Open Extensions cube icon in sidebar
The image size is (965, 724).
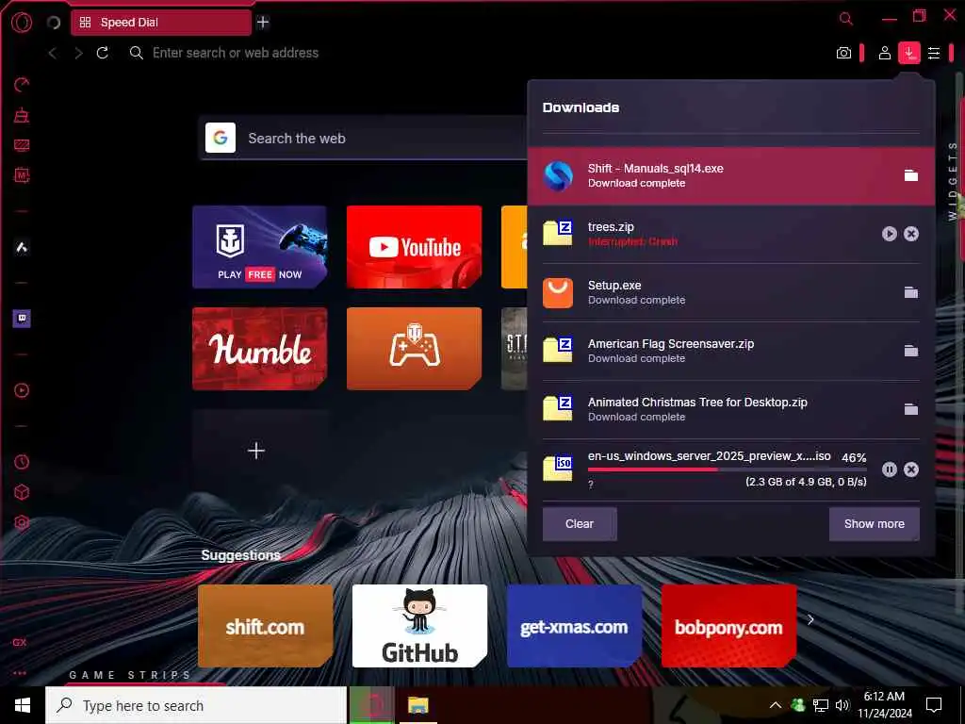22,492
